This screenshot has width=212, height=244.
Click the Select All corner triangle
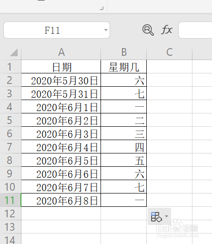coord(14,52)
